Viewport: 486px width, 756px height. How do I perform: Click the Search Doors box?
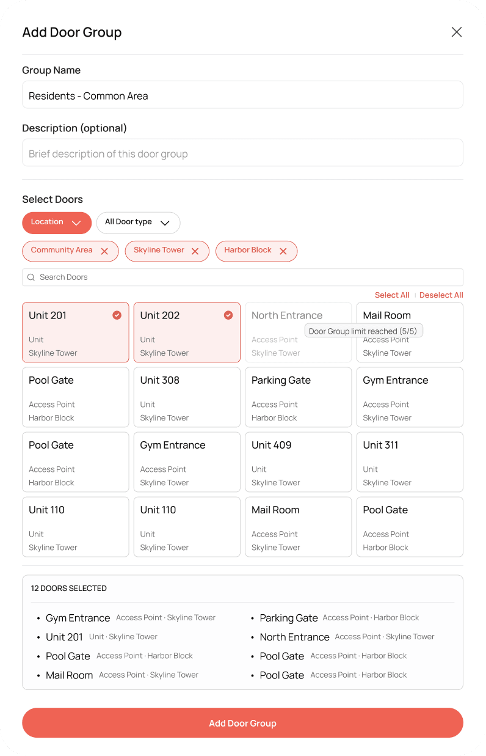click(x=242, y=277)
